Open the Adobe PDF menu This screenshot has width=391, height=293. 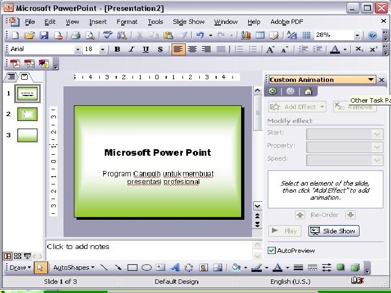click(x=287, y=22)
